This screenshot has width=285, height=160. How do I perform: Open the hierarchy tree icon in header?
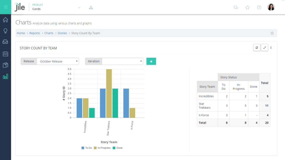tap(91, 8)
